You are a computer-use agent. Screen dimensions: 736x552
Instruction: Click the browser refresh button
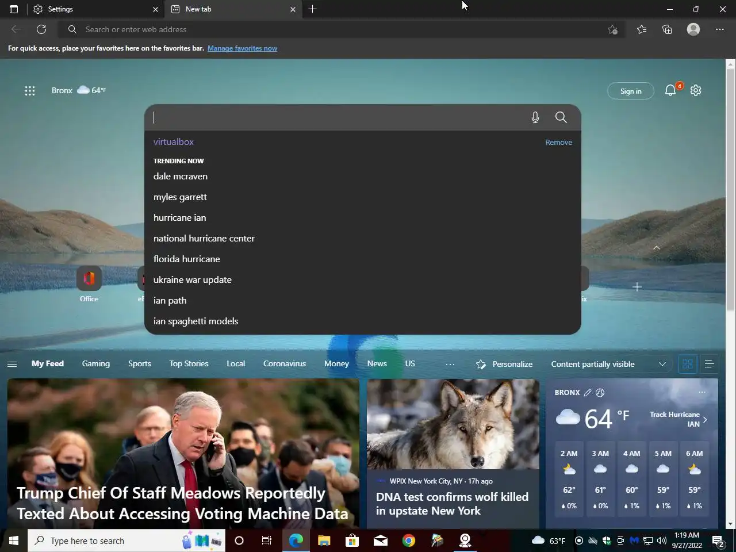tap(41, 29)
